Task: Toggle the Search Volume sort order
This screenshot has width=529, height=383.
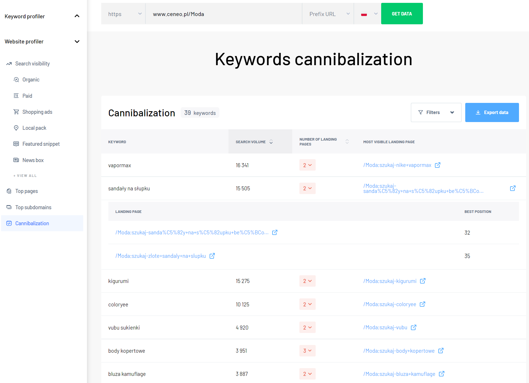Action: pyautogui.click(x=271, y=141)
